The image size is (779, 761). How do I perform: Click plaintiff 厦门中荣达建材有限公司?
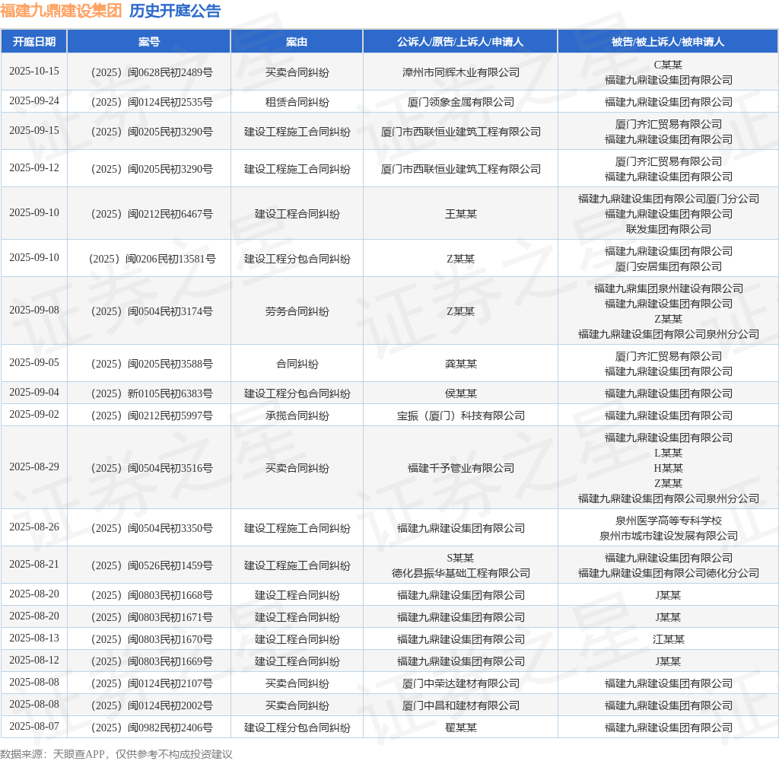click(x=460, y=684)
